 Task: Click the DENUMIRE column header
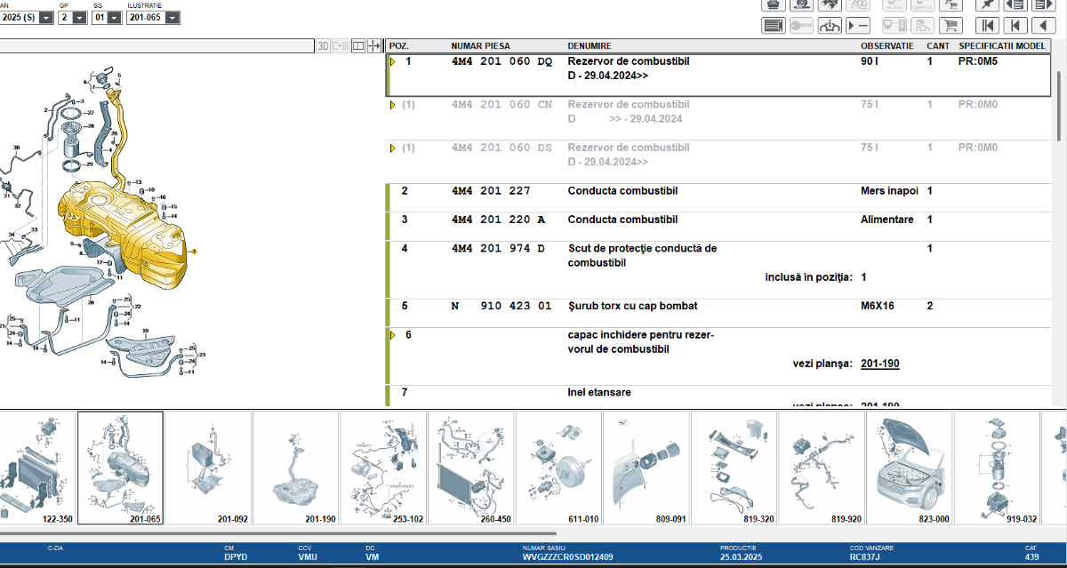click(x=590, y=45)
